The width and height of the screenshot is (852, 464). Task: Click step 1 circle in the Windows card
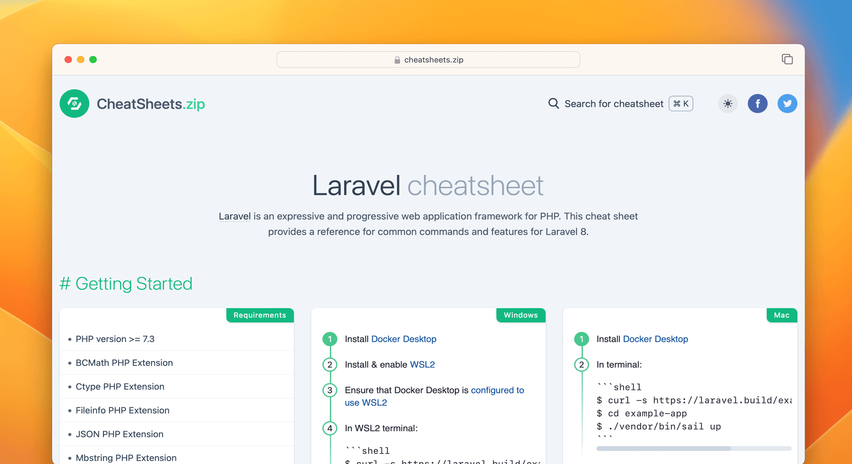point(329,339)
